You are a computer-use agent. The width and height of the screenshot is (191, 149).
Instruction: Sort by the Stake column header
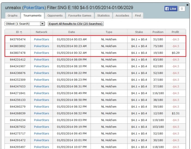(x=139, y=32)
